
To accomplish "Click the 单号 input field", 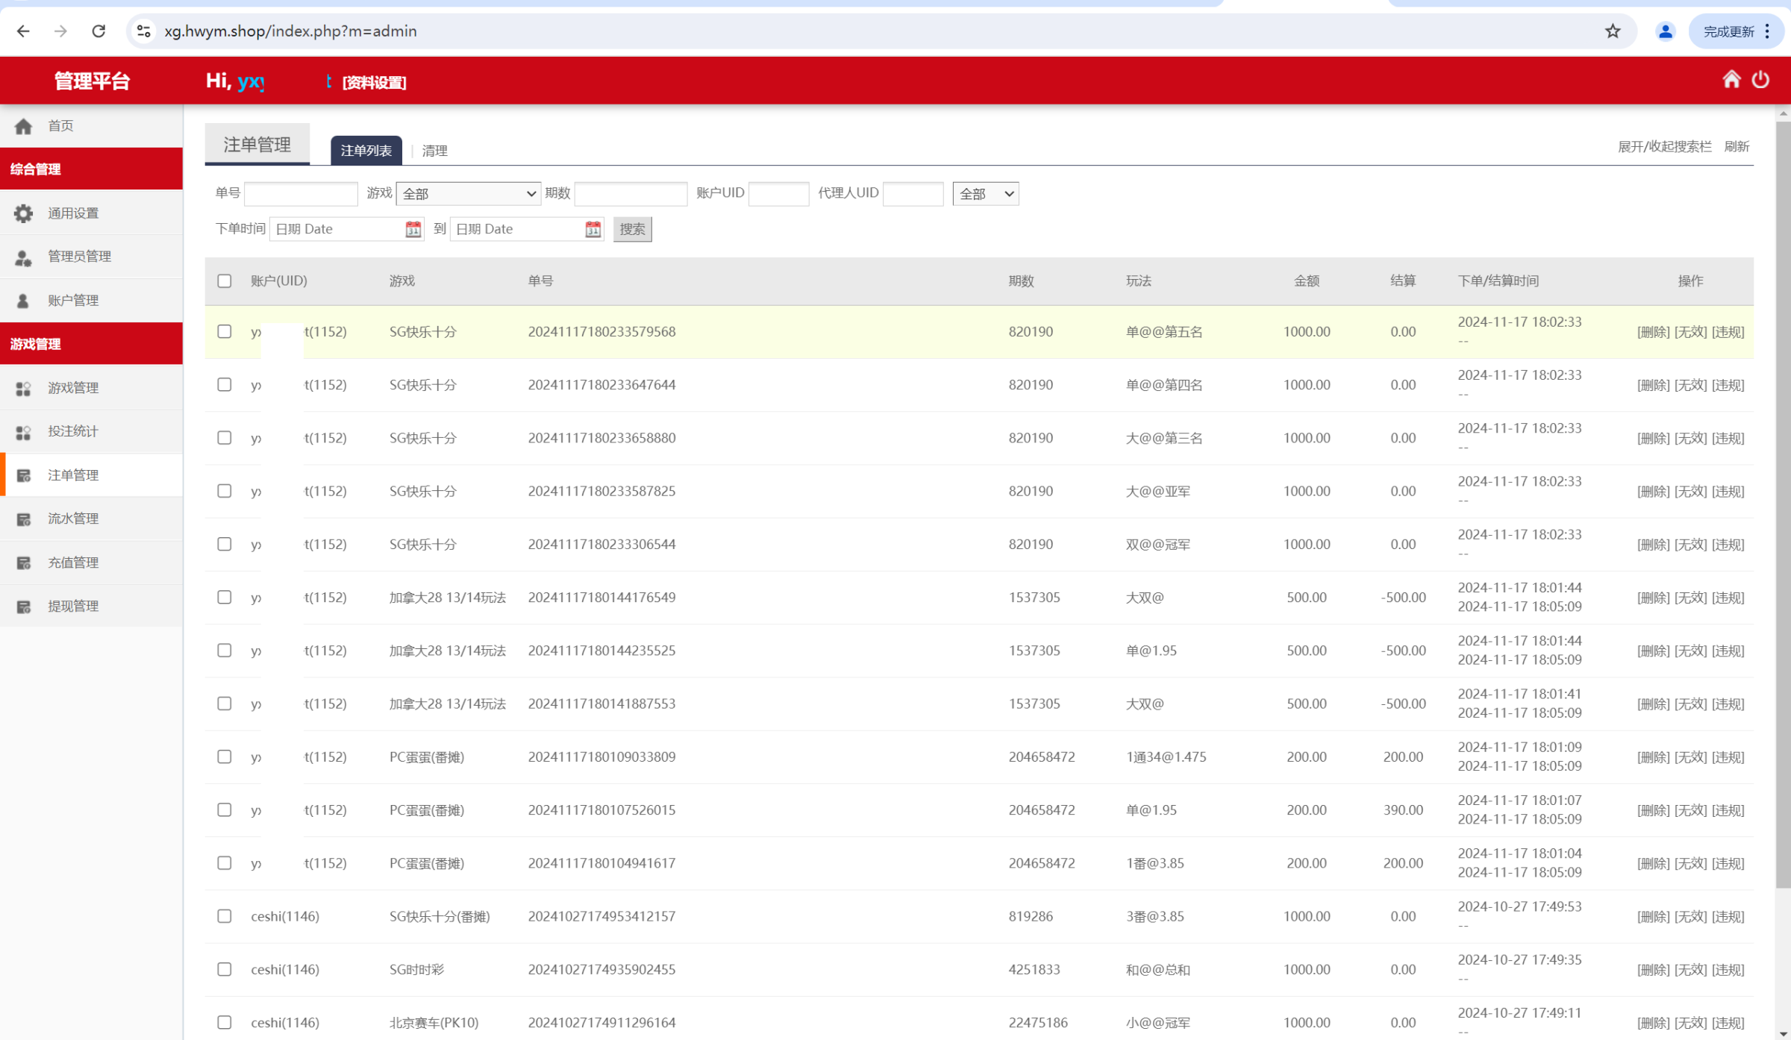I will [x=301, y=194].
